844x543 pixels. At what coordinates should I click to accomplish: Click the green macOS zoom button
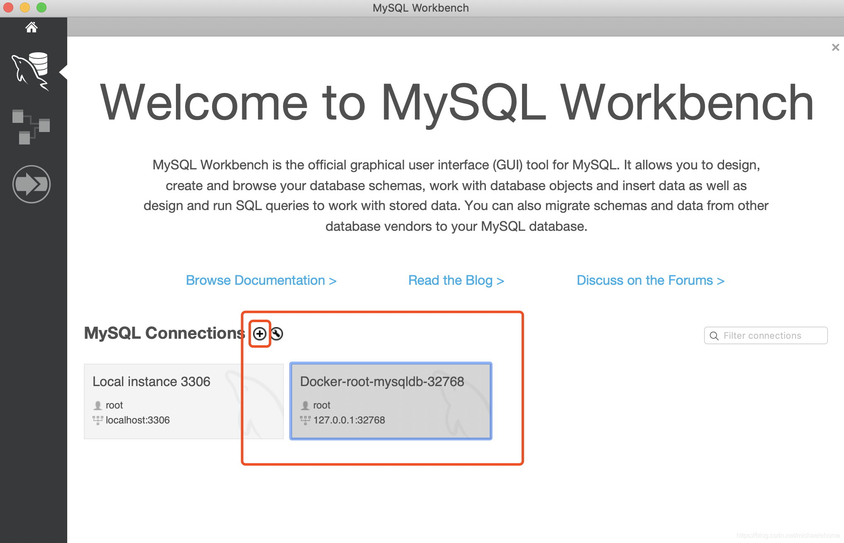point(41,7)
